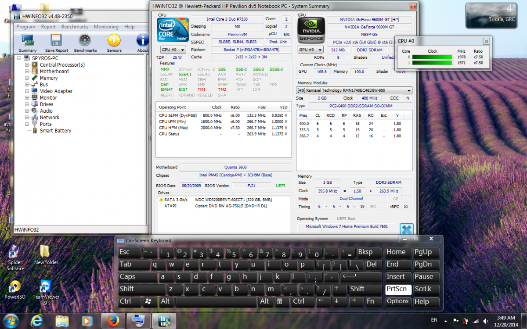Click the Help key on the On-Screen Keyboard

[426, 302]
